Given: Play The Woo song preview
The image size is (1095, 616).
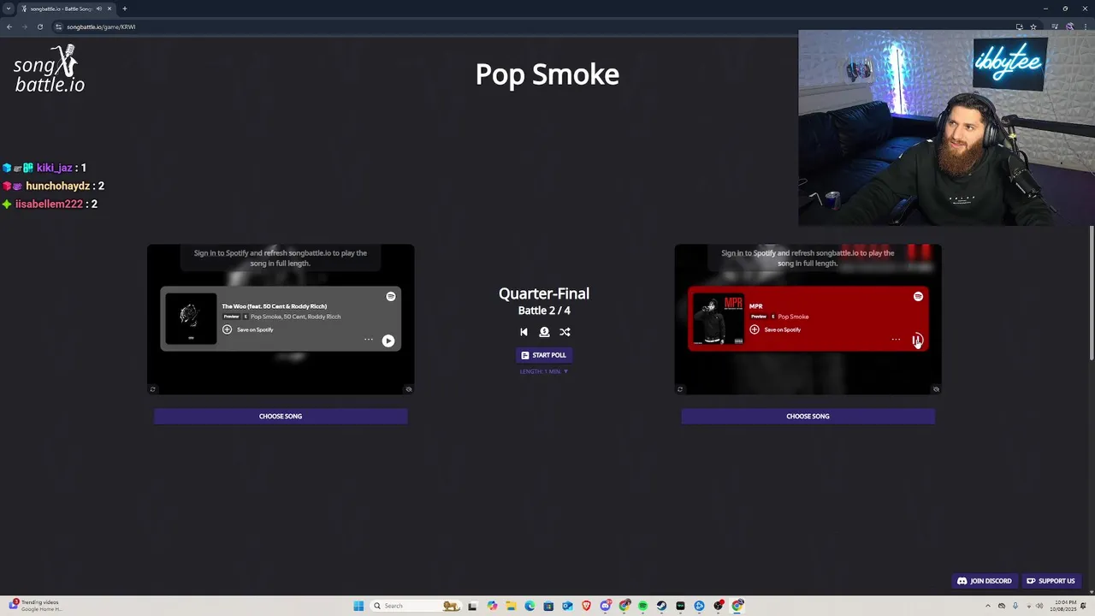Looking at the screenshot, I should [x=388, y=341].
